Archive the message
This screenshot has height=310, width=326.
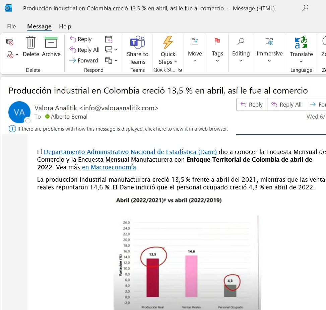(x=51, y=46)
